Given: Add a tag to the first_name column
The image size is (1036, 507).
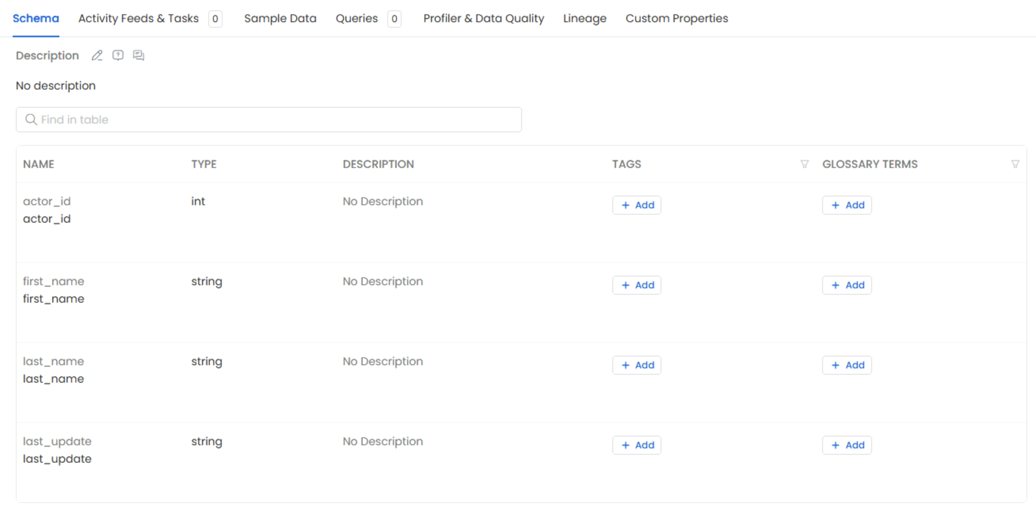Looking at the screenshot, I should [636, 285].
